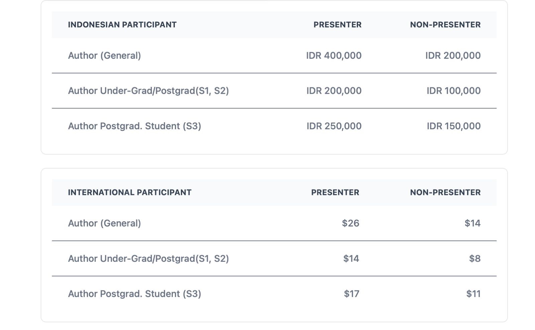This screenshot has width=535, height=330.
Task: Click the international table's PRESENTER header
Action: coord(335,192)
